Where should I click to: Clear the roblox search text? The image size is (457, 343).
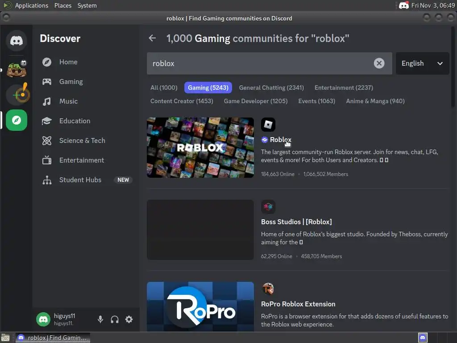(379, 63)
